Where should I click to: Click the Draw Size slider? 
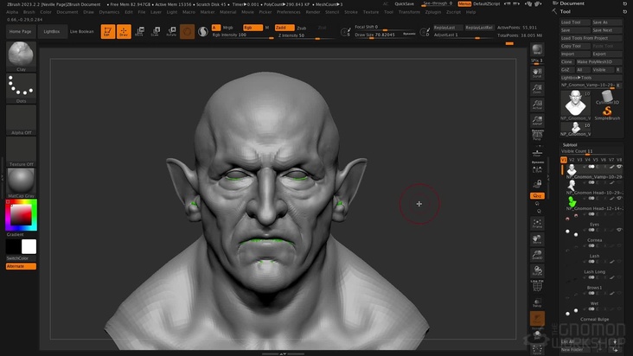(x=385, y=35)
